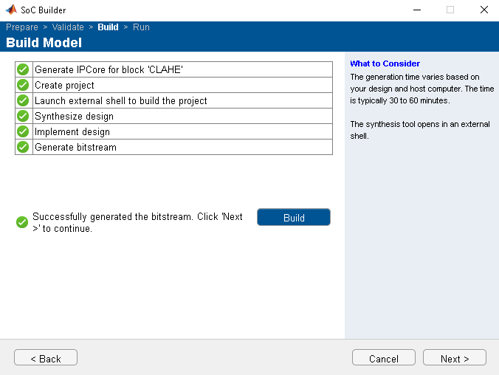This screenshot has height=375, width=499.
Task: Click green checkmark beside Generate bitstream
Action: pos(23,147)
